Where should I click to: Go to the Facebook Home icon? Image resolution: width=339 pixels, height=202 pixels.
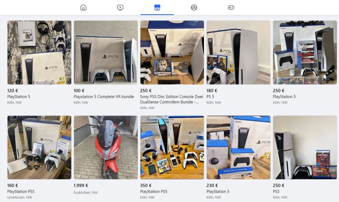pyautogui.click(x=83, y=8)
